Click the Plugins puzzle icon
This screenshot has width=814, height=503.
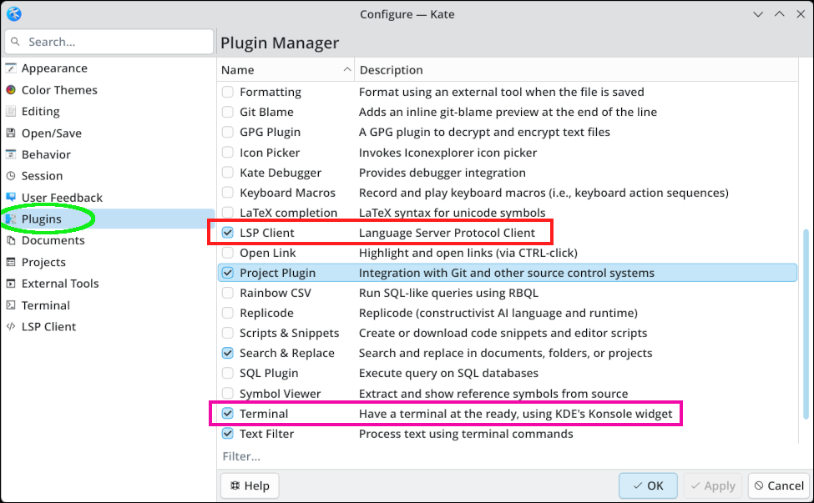pyautogui.click(x=10, y=219)
